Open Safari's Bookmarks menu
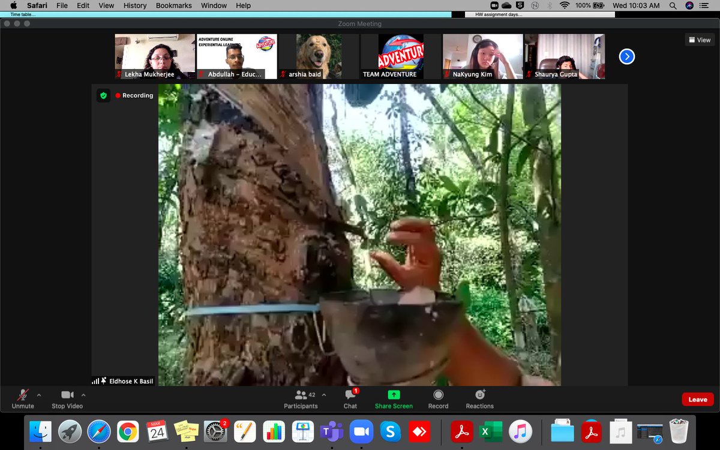720x450 pixels. (x=173, y=5)
